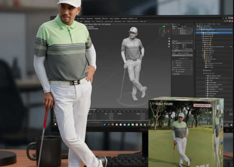Screen dimensions: 234x167
Task: Open the magnifier search icon on the taskbar
Action: [x=109, y=125]
